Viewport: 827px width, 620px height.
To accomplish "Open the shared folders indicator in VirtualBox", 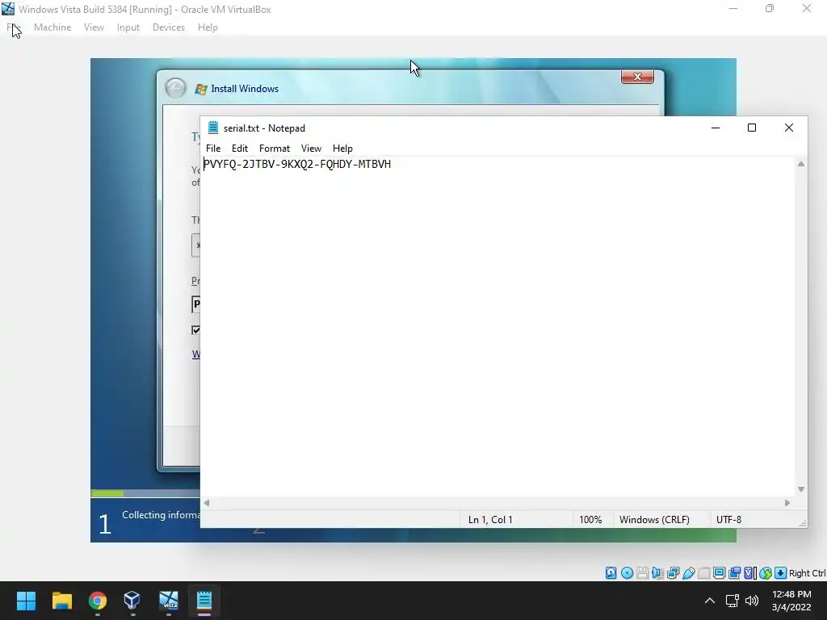I will click(x=703, y=573).
